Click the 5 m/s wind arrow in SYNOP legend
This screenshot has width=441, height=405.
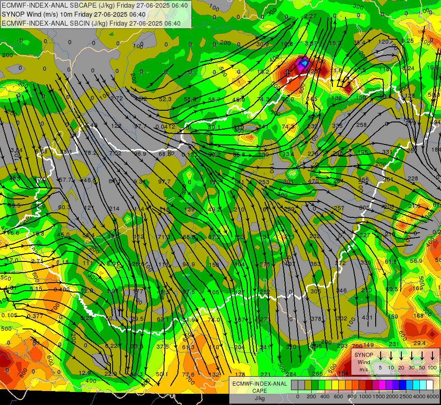click(380, 356)
